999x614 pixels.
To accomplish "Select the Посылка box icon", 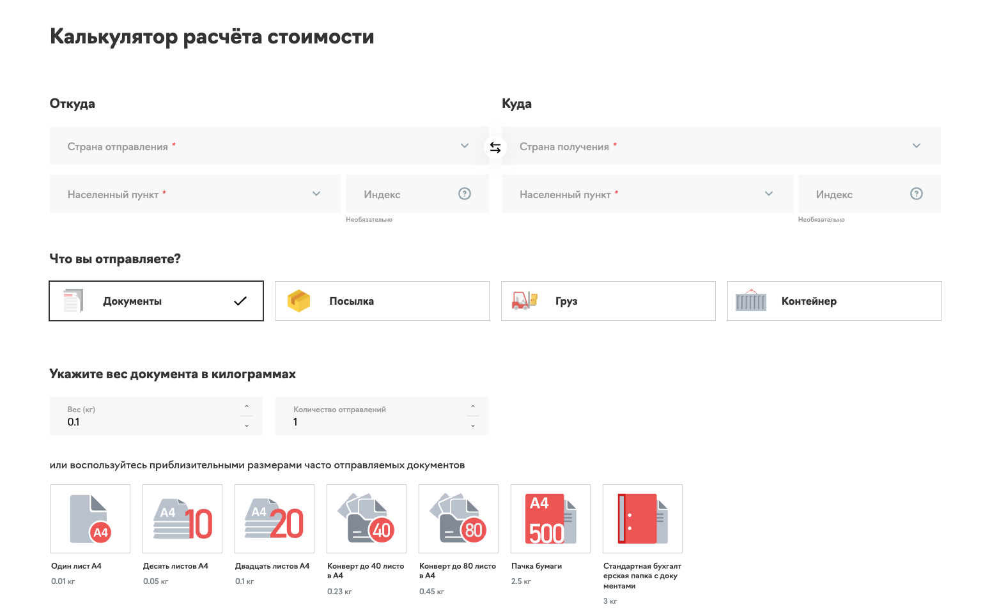I will 298,300.
